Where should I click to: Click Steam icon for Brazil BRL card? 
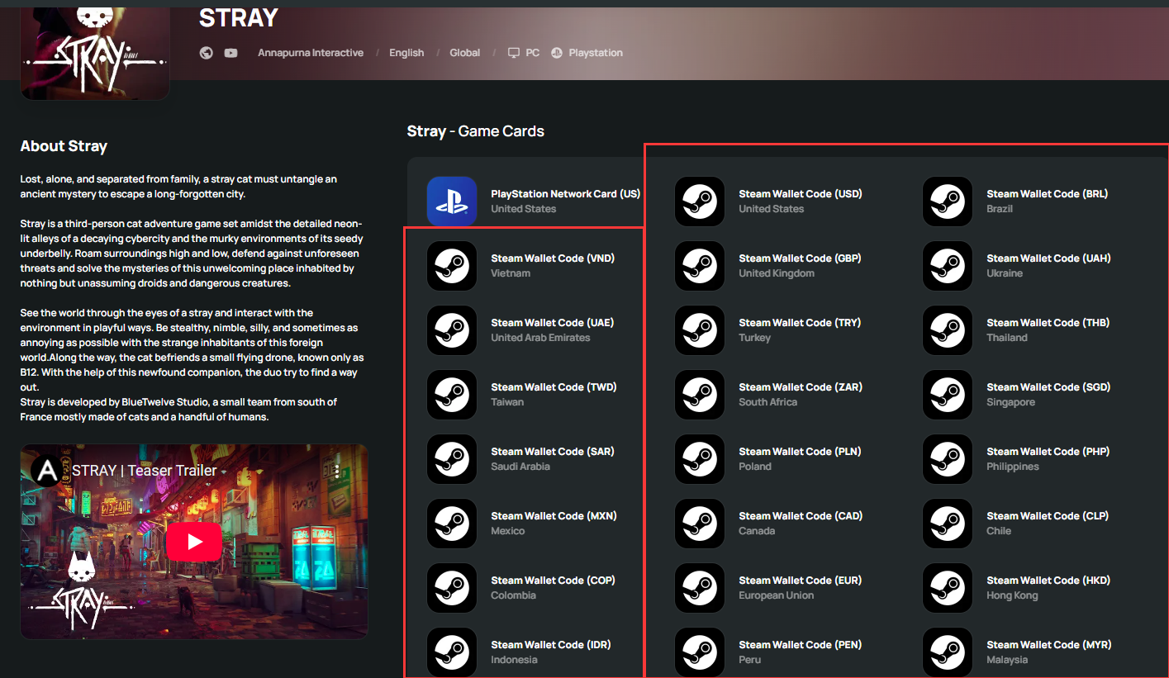point(948,202)
